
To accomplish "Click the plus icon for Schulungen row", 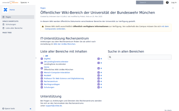I will click(101, 87).
